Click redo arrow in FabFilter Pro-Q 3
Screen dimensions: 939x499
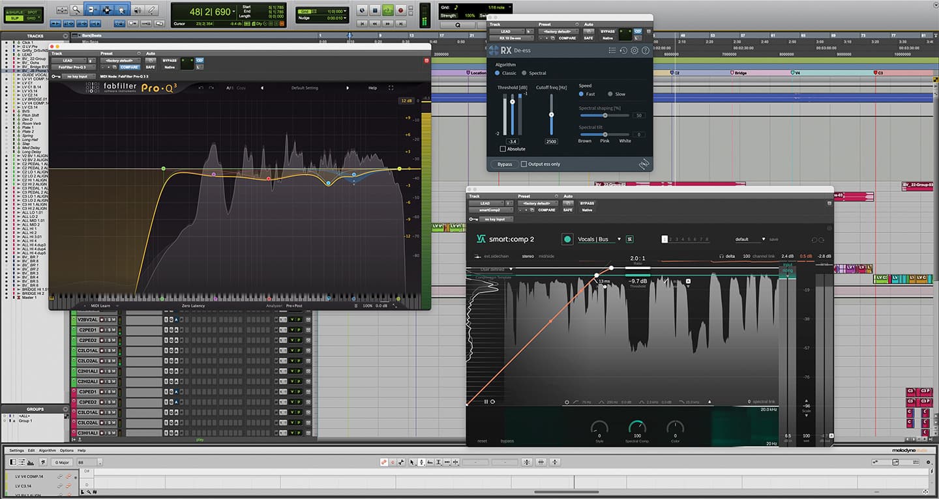[x=211, y=88]
